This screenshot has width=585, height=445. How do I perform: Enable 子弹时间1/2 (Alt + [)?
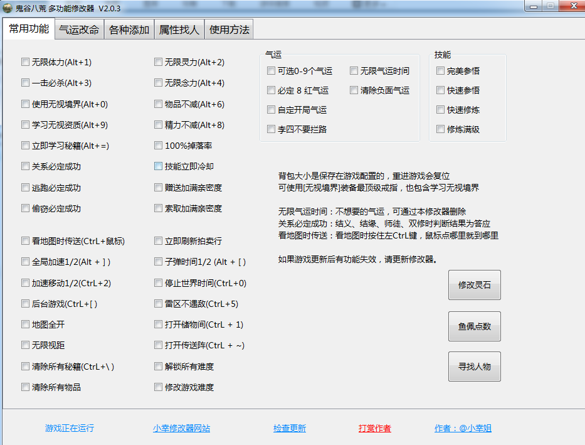158,262
